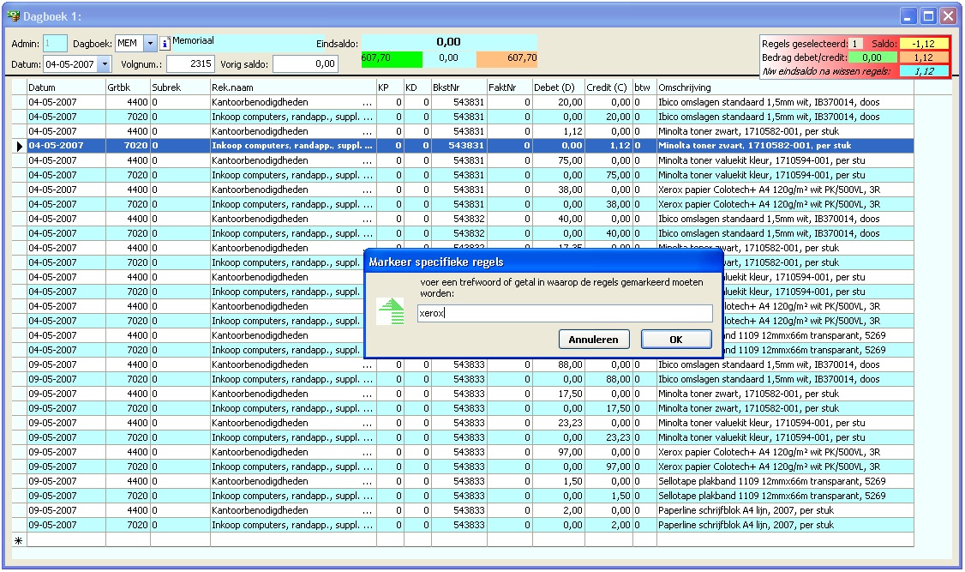
Task: Click the info icon next to Memoriaal
Action: point(165,43)
